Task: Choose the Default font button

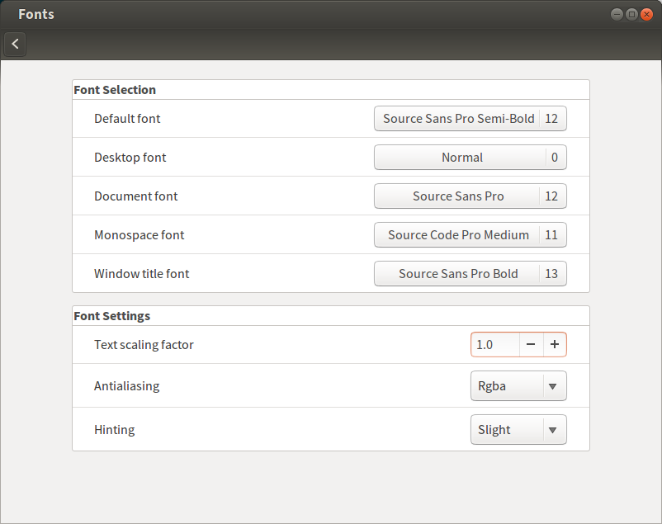Action: pyautogui.click(x=458, y=119)
